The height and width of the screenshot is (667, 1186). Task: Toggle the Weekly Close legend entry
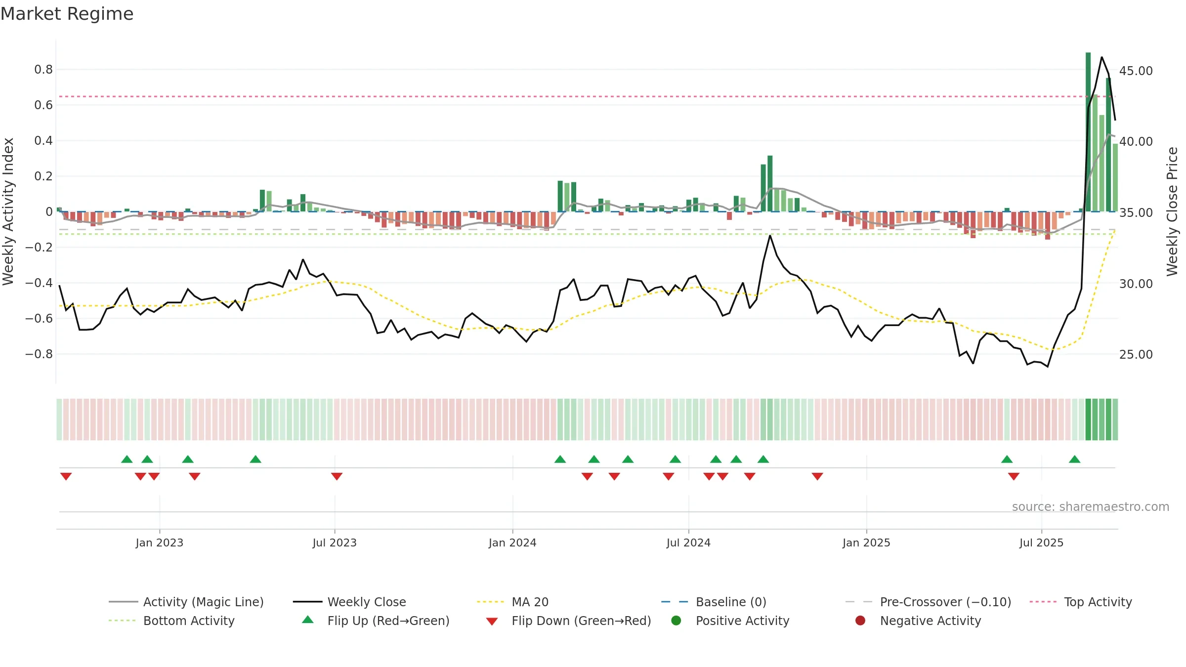349,602
